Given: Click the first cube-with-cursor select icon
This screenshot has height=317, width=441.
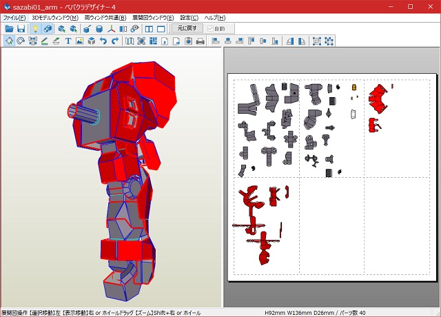Looking at the screenshot, I should coord(61,29).
